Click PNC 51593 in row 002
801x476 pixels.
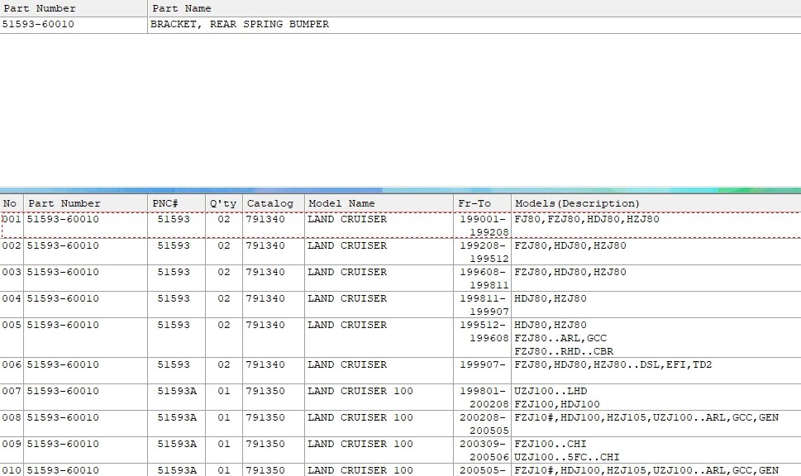point(173,245)
